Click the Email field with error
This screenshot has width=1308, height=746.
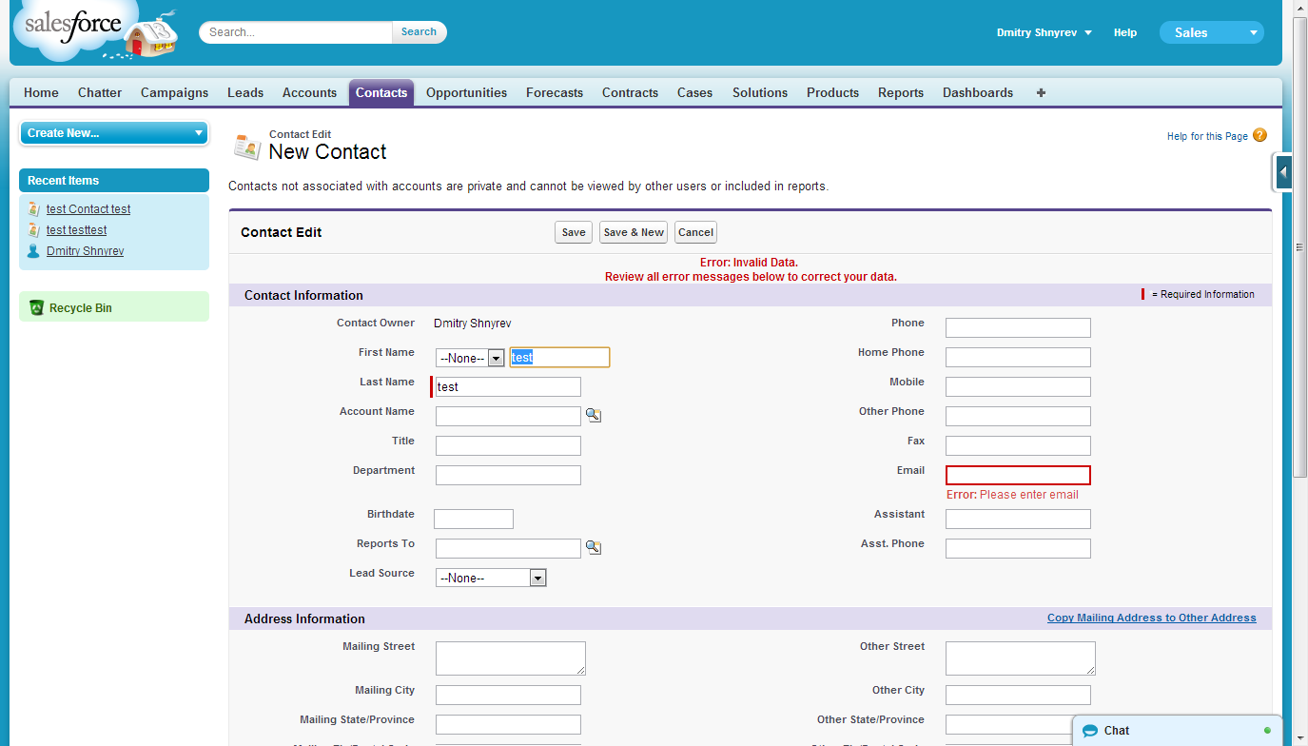click(1018, 475)
